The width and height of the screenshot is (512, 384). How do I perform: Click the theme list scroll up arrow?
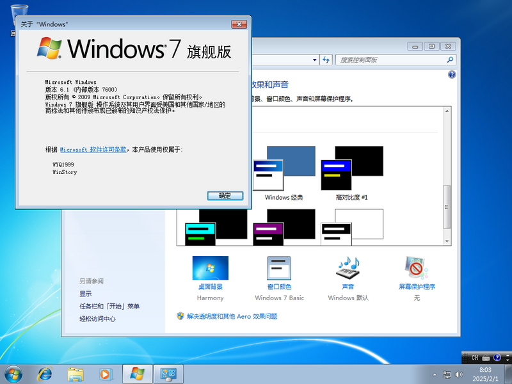447,111
